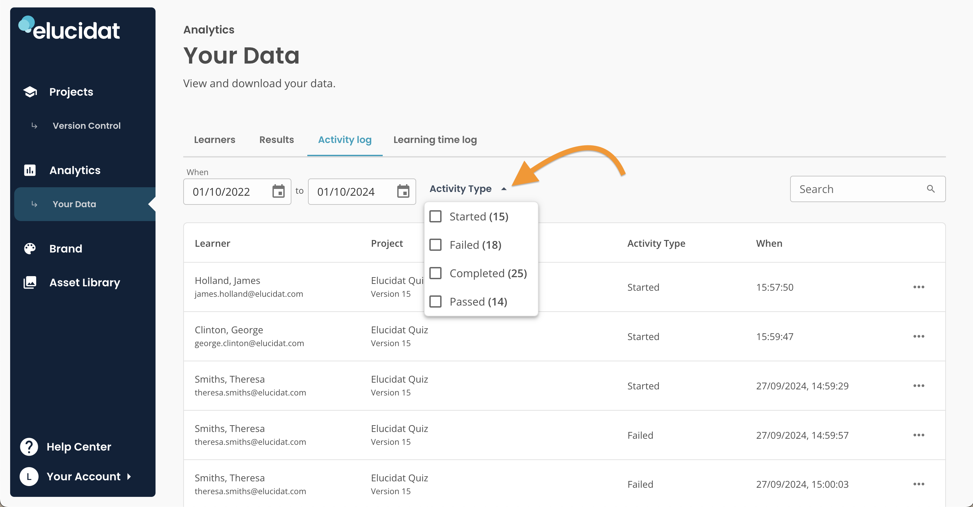The image size is (973, 507).
Task: Click the When column header
Action: pos(769,243)
